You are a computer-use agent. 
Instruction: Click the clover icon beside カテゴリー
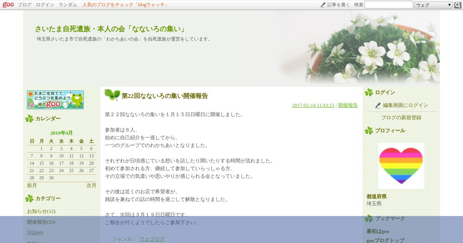click(x=29, y=199)
